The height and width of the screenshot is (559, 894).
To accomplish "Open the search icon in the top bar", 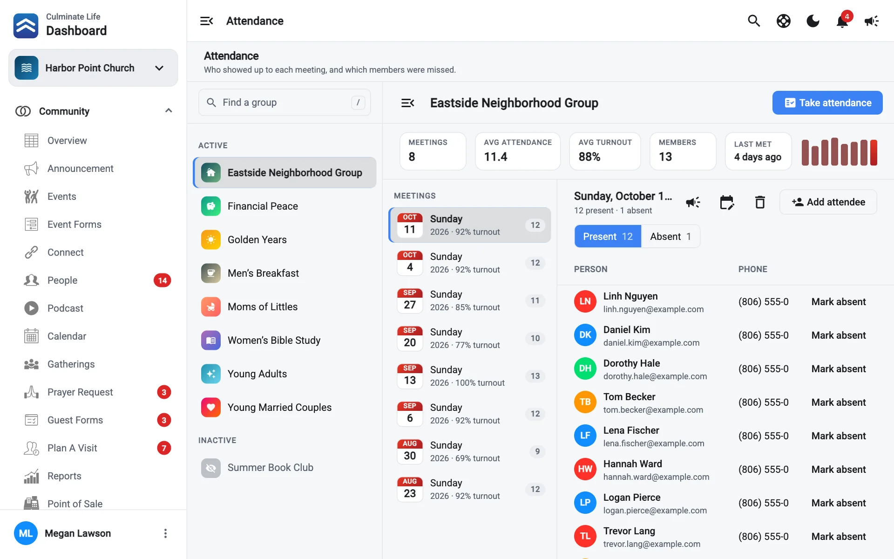I will pyautogui.click(x=754, y=21).
